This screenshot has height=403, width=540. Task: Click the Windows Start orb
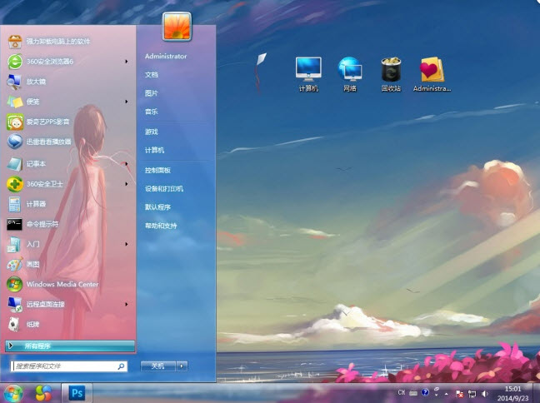pos(14,391)
